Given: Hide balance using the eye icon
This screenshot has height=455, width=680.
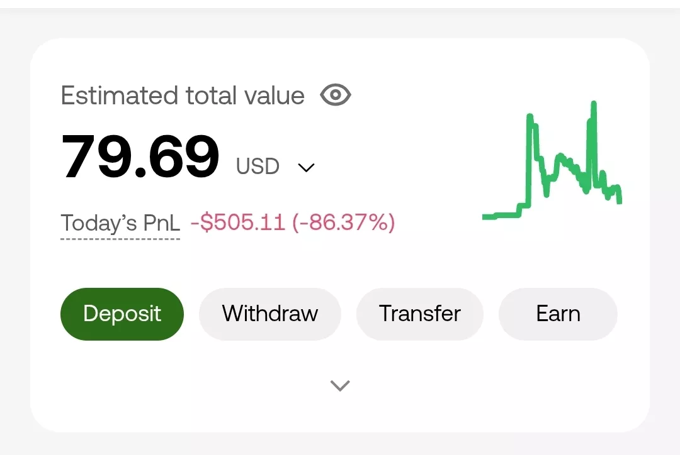Looking at the screenshot, I should tap(335, 95).
